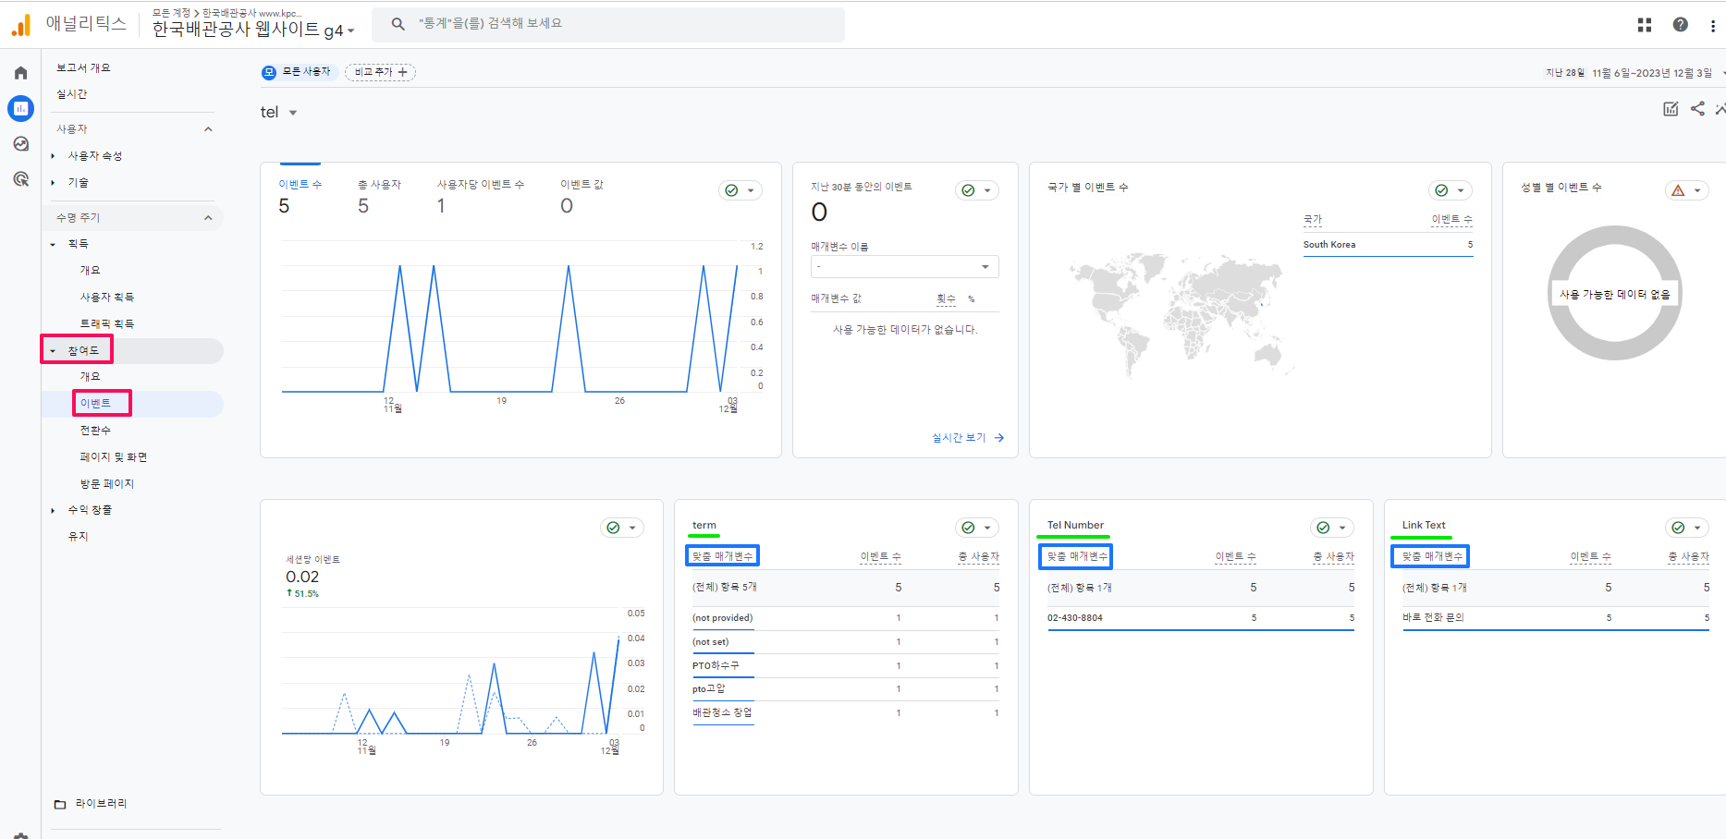Click the 실시간 보기 link
Viewport: 1726px width, 839px height.
coord(959,438)
